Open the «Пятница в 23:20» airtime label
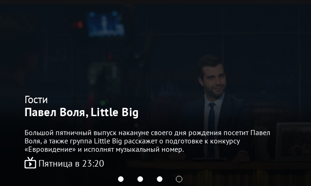This screenshot has width=311, height=186. click(x=71, y=164)
